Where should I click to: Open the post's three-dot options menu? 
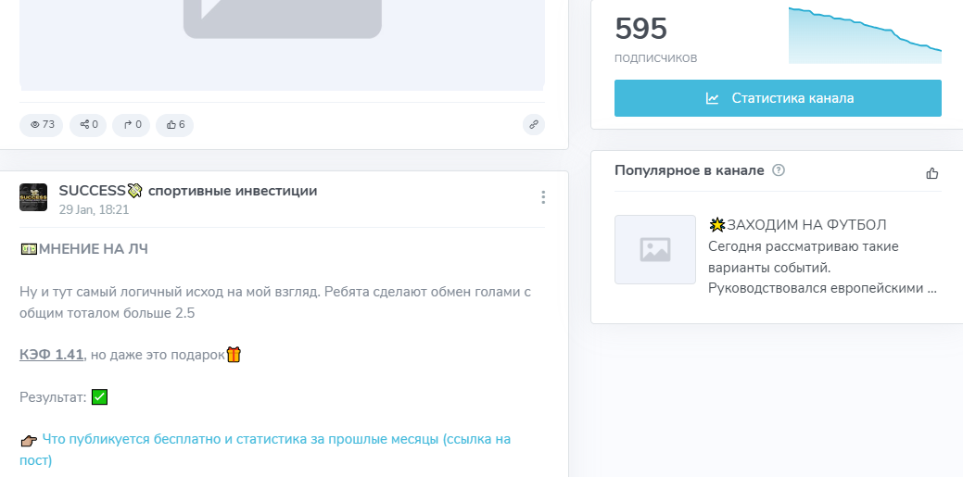point(543,197)
